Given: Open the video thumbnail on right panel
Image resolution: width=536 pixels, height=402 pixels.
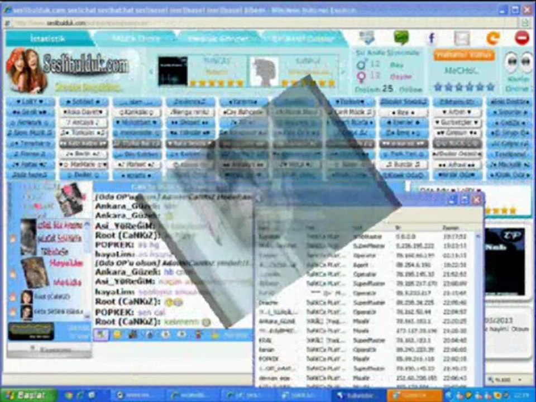Looking at the screenshot, I should tap(505, 261).
